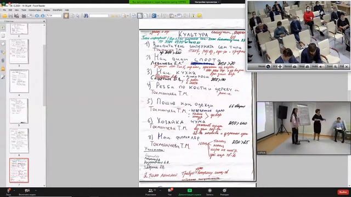Viewport: 351px width, 197px height.
Task: Go to previous page with blue arrow
Action: point(37,16)
